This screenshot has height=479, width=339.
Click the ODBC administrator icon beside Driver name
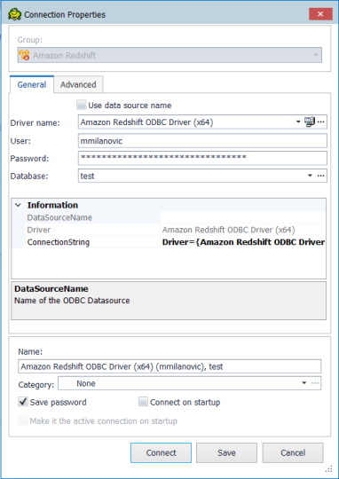click(310, 122)
